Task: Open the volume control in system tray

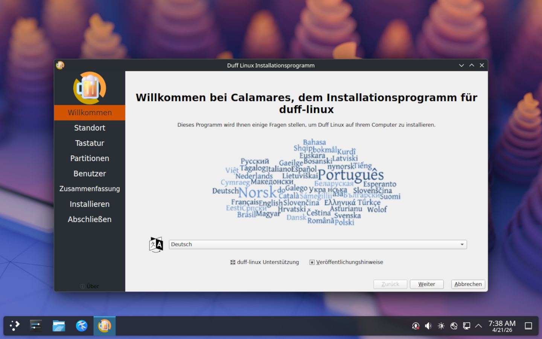Action: (x=428, y=326)
